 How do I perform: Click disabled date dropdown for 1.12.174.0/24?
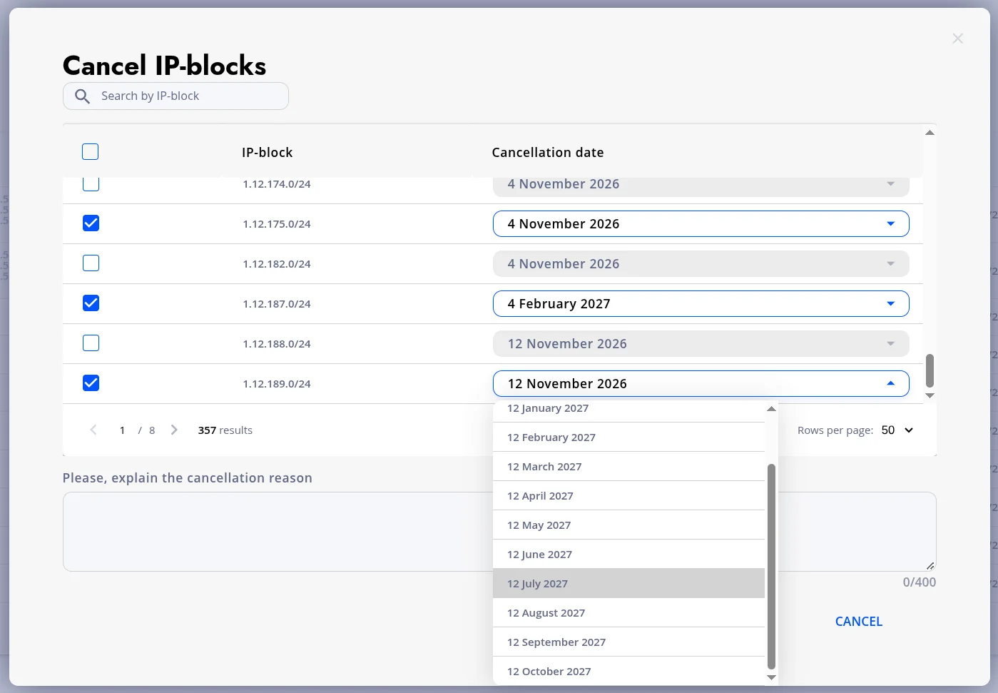[701, 186]
